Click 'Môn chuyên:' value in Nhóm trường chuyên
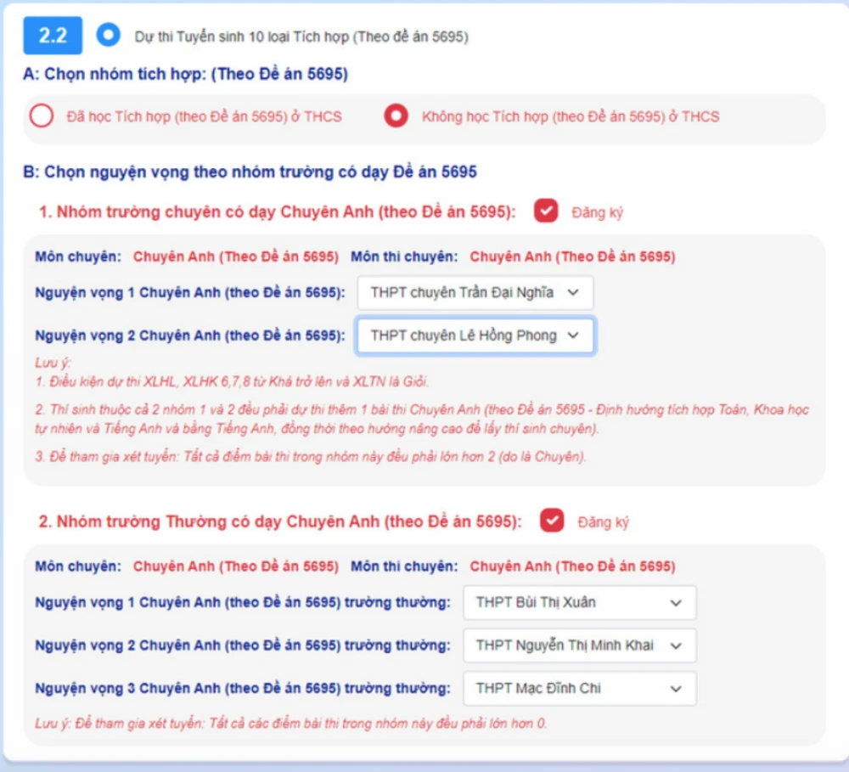Viewport: 849px width, 772px height. coord(236,256)
